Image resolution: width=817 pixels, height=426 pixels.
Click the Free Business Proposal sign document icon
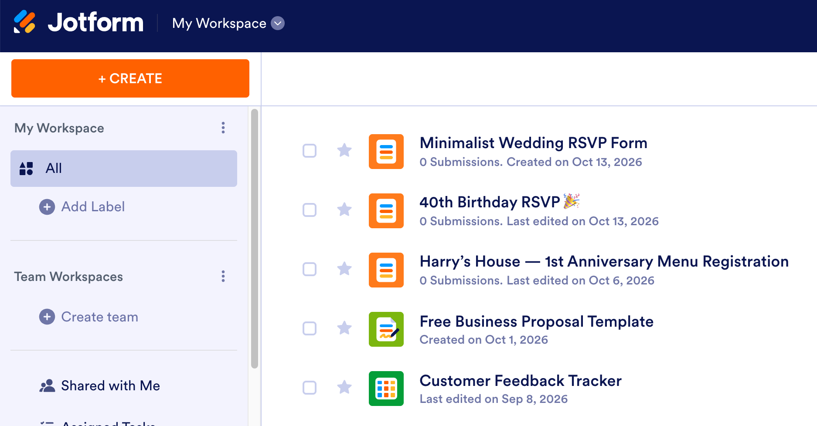point(386,329)
